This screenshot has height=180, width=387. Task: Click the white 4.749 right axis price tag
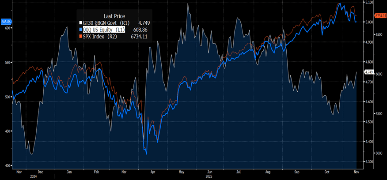coord(369,72)
